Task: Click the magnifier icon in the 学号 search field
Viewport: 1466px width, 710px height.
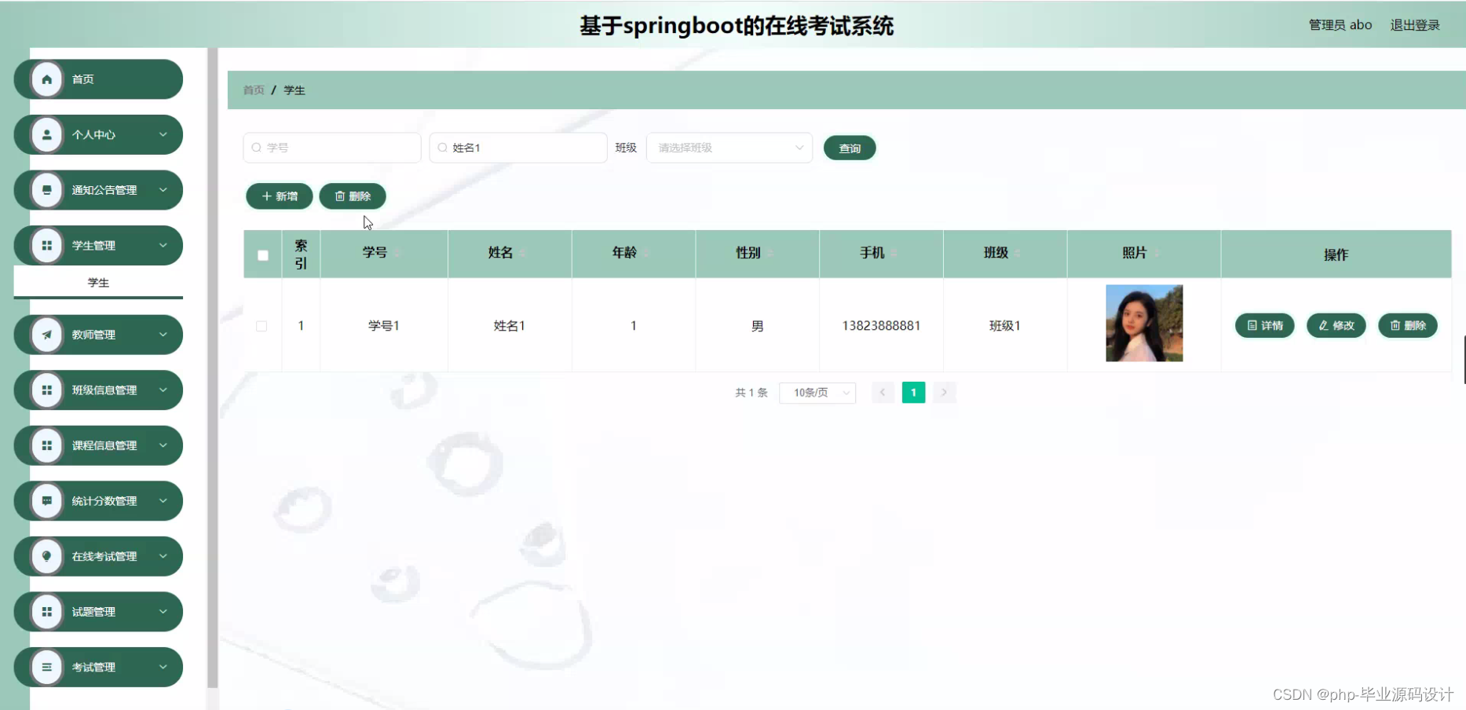Action: click(x=256, y=147)
